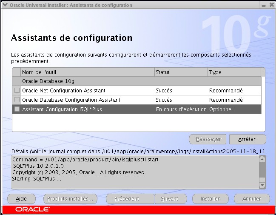The image size is (276, 215).
Task: Open the window menu arrow icon
Action: coord(5,5)
